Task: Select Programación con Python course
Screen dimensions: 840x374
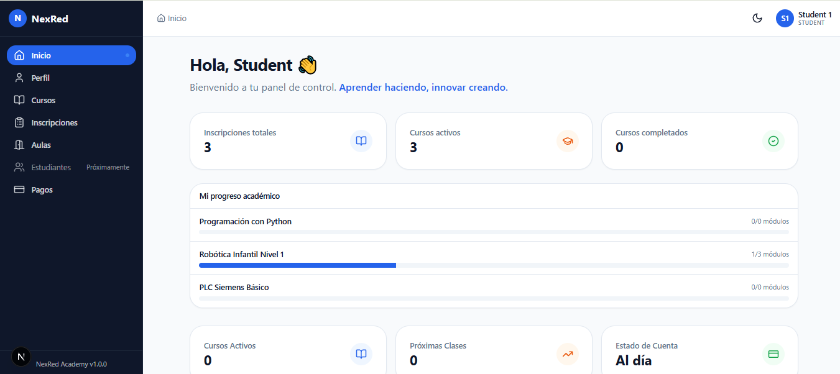Action: click(246, 221)
